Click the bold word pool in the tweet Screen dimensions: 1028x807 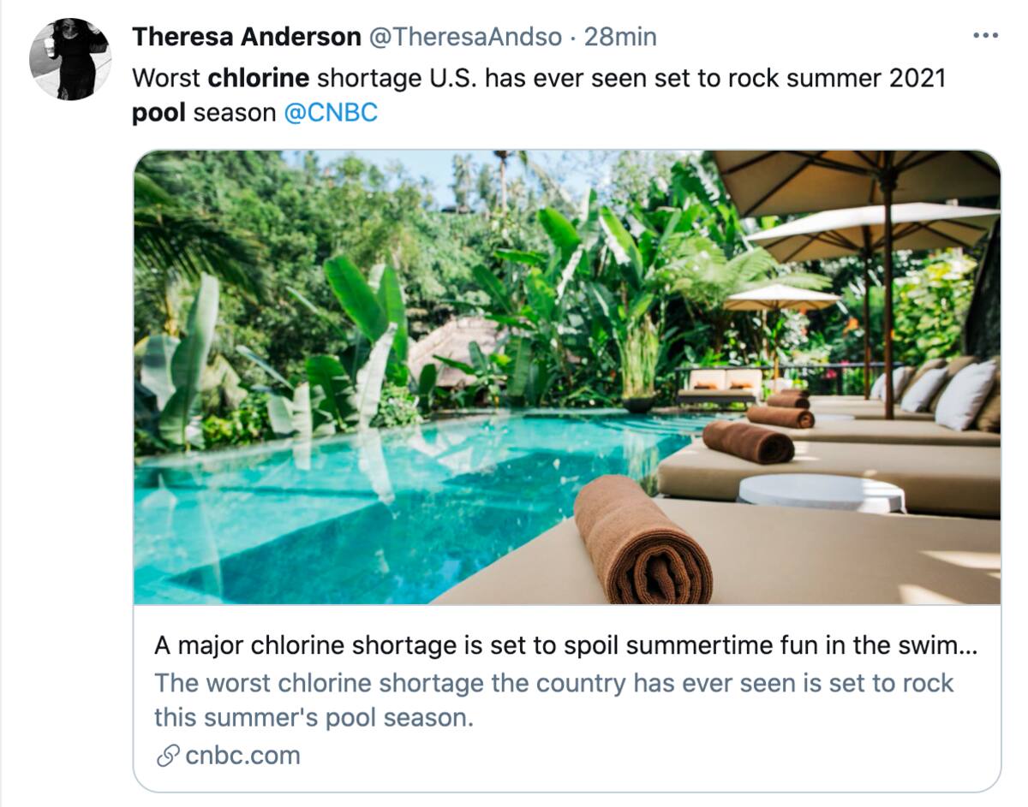click(158, 114)
